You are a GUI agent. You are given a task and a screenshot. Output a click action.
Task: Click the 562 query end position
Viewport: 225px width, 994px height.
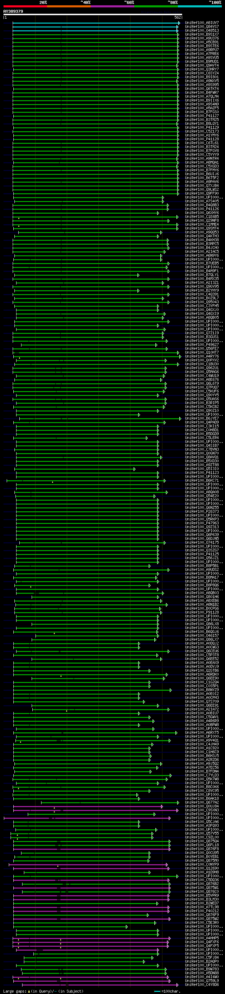pos(177,17)
